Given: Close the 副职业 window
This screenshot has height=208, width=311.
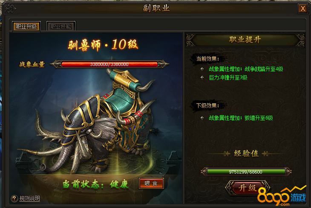Looking at the screenshot, I should (302, 9).
